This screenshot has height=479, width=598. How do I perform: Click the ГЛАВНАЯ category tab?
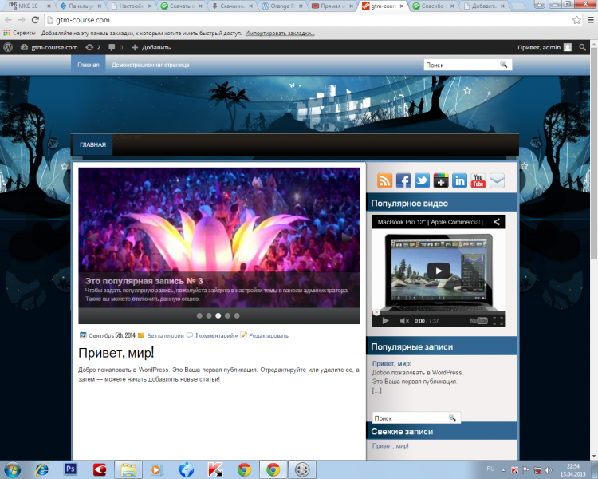click(x=92, y=144)
